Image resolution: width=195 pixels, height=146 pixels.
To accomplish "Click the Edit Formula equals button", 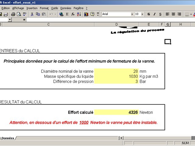I will [24, 19].
